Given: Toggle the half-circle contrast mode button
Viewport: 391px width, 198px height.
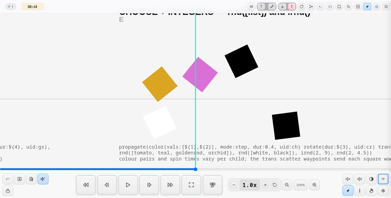Looking at the screenshot, I should [x=371, y=179].
